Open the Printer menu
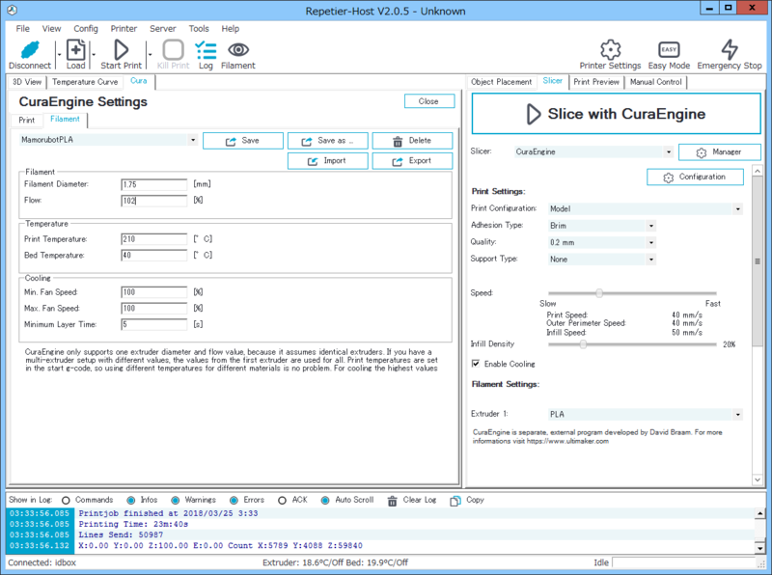 click(124, 29)
